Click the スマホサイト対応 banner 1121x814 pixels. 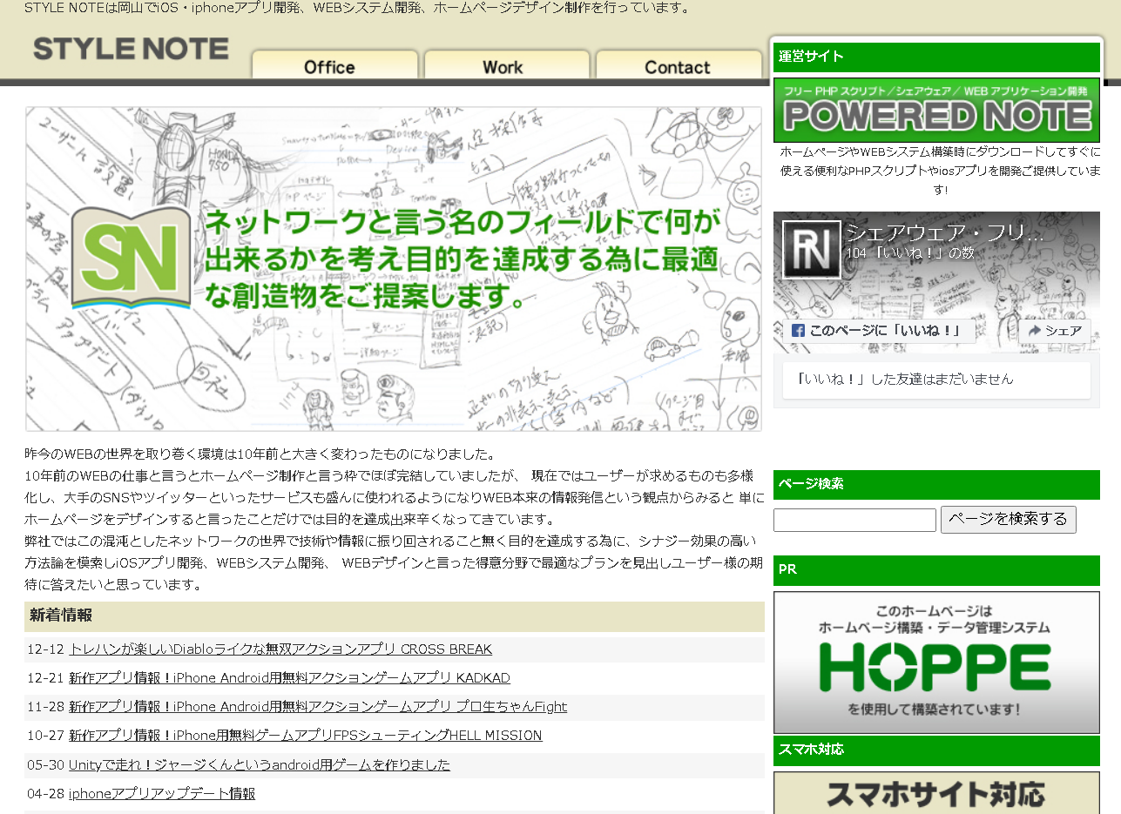pos(936,793)
